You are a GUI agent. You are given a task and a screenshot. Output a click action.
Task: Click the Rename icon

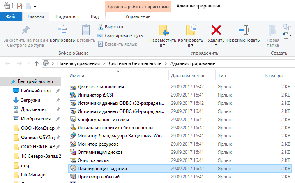tap(243, 30)
